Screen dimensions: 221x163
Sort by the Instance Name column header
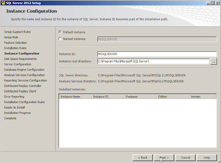tap(75, 96)
